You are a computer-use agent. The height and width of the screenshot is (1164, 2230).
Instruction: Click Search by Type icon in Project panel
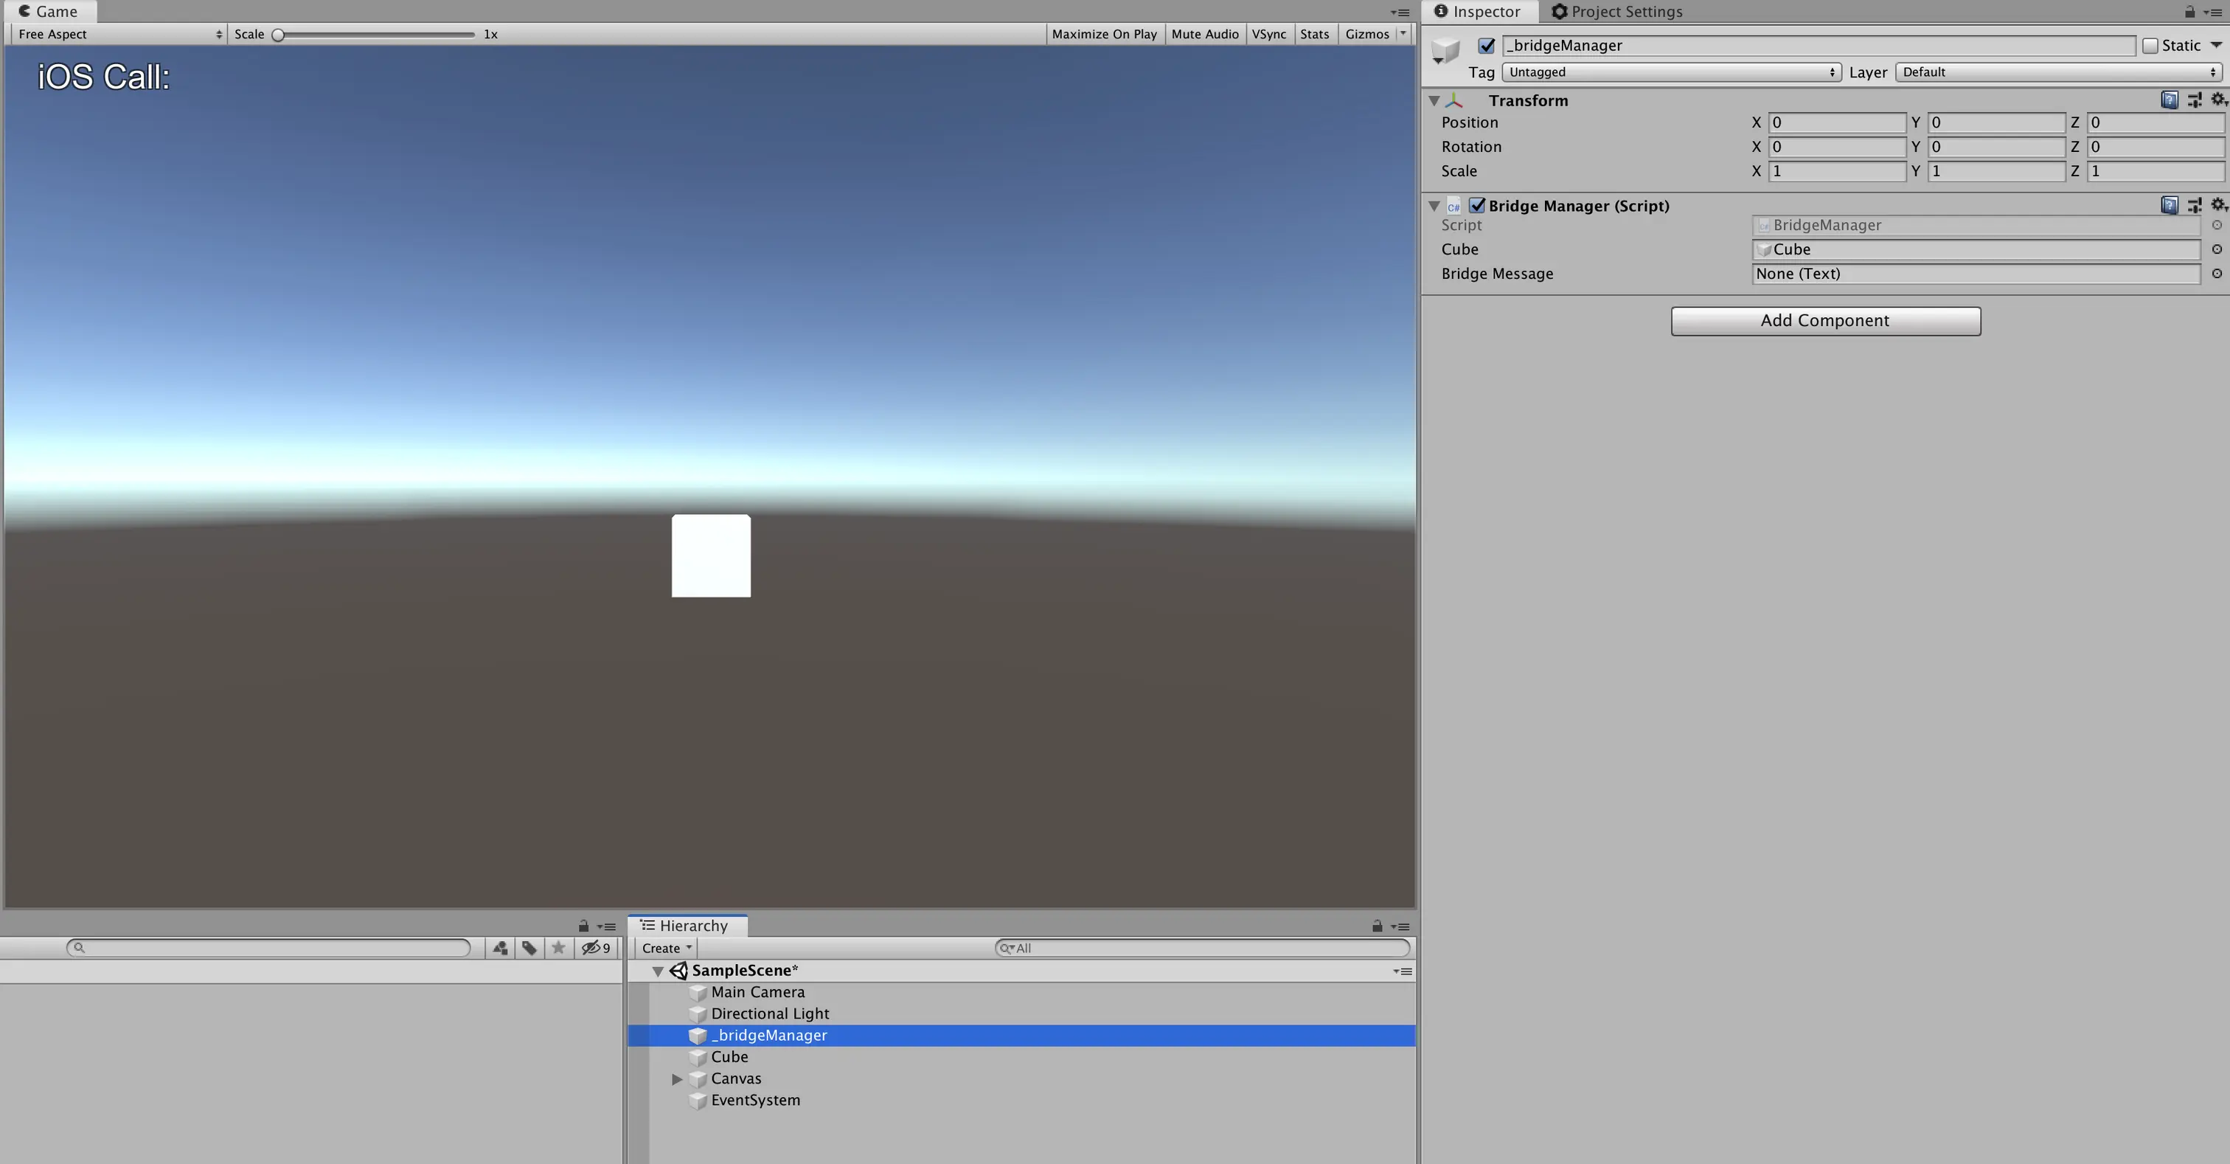tap(501, 949)
